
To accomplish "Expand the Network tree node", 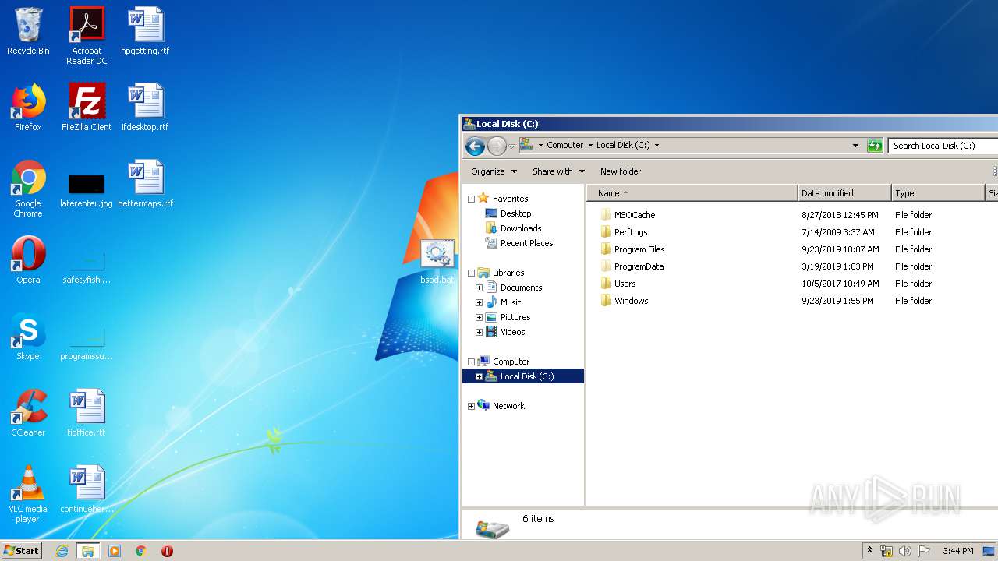I will (x=471, y=406).
